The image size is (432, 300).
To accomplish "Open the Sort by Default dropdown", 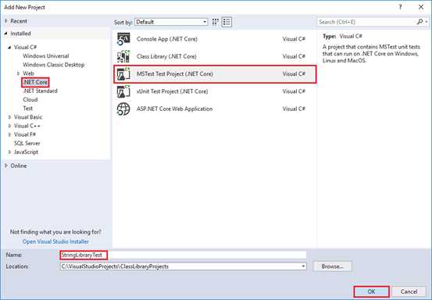I will pyautogui.click(x=171, y=22).
